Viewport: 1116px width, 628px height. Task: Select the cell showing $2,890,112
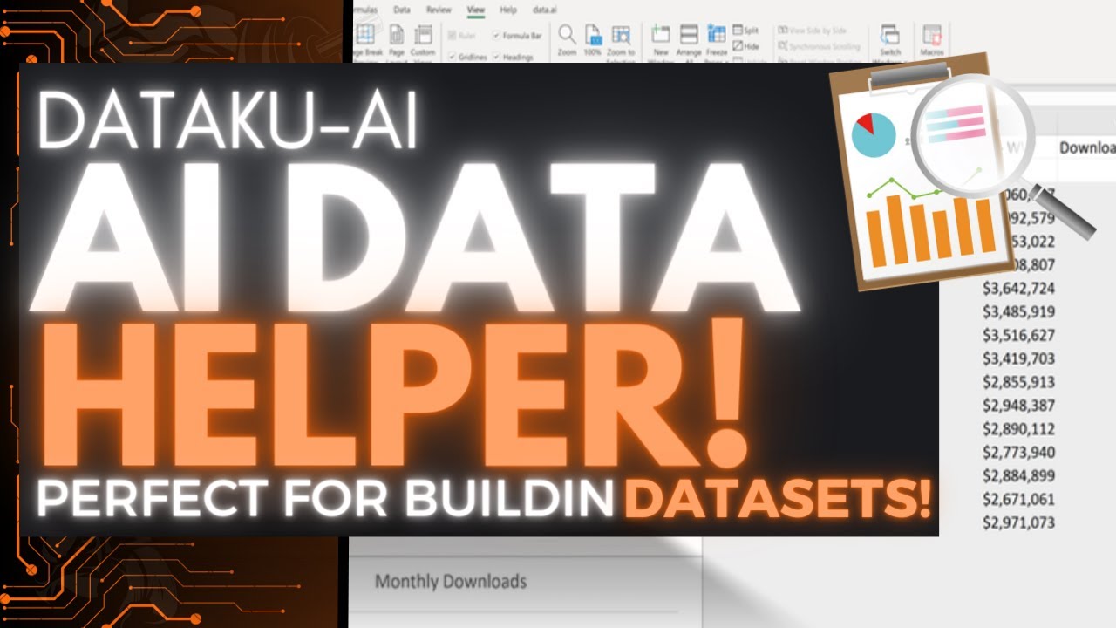[x=1018, y=429]
